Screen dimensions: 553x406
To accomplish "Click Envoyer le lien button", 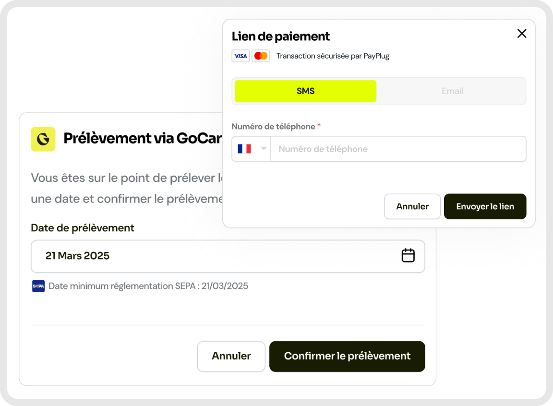I will (485, 206).
